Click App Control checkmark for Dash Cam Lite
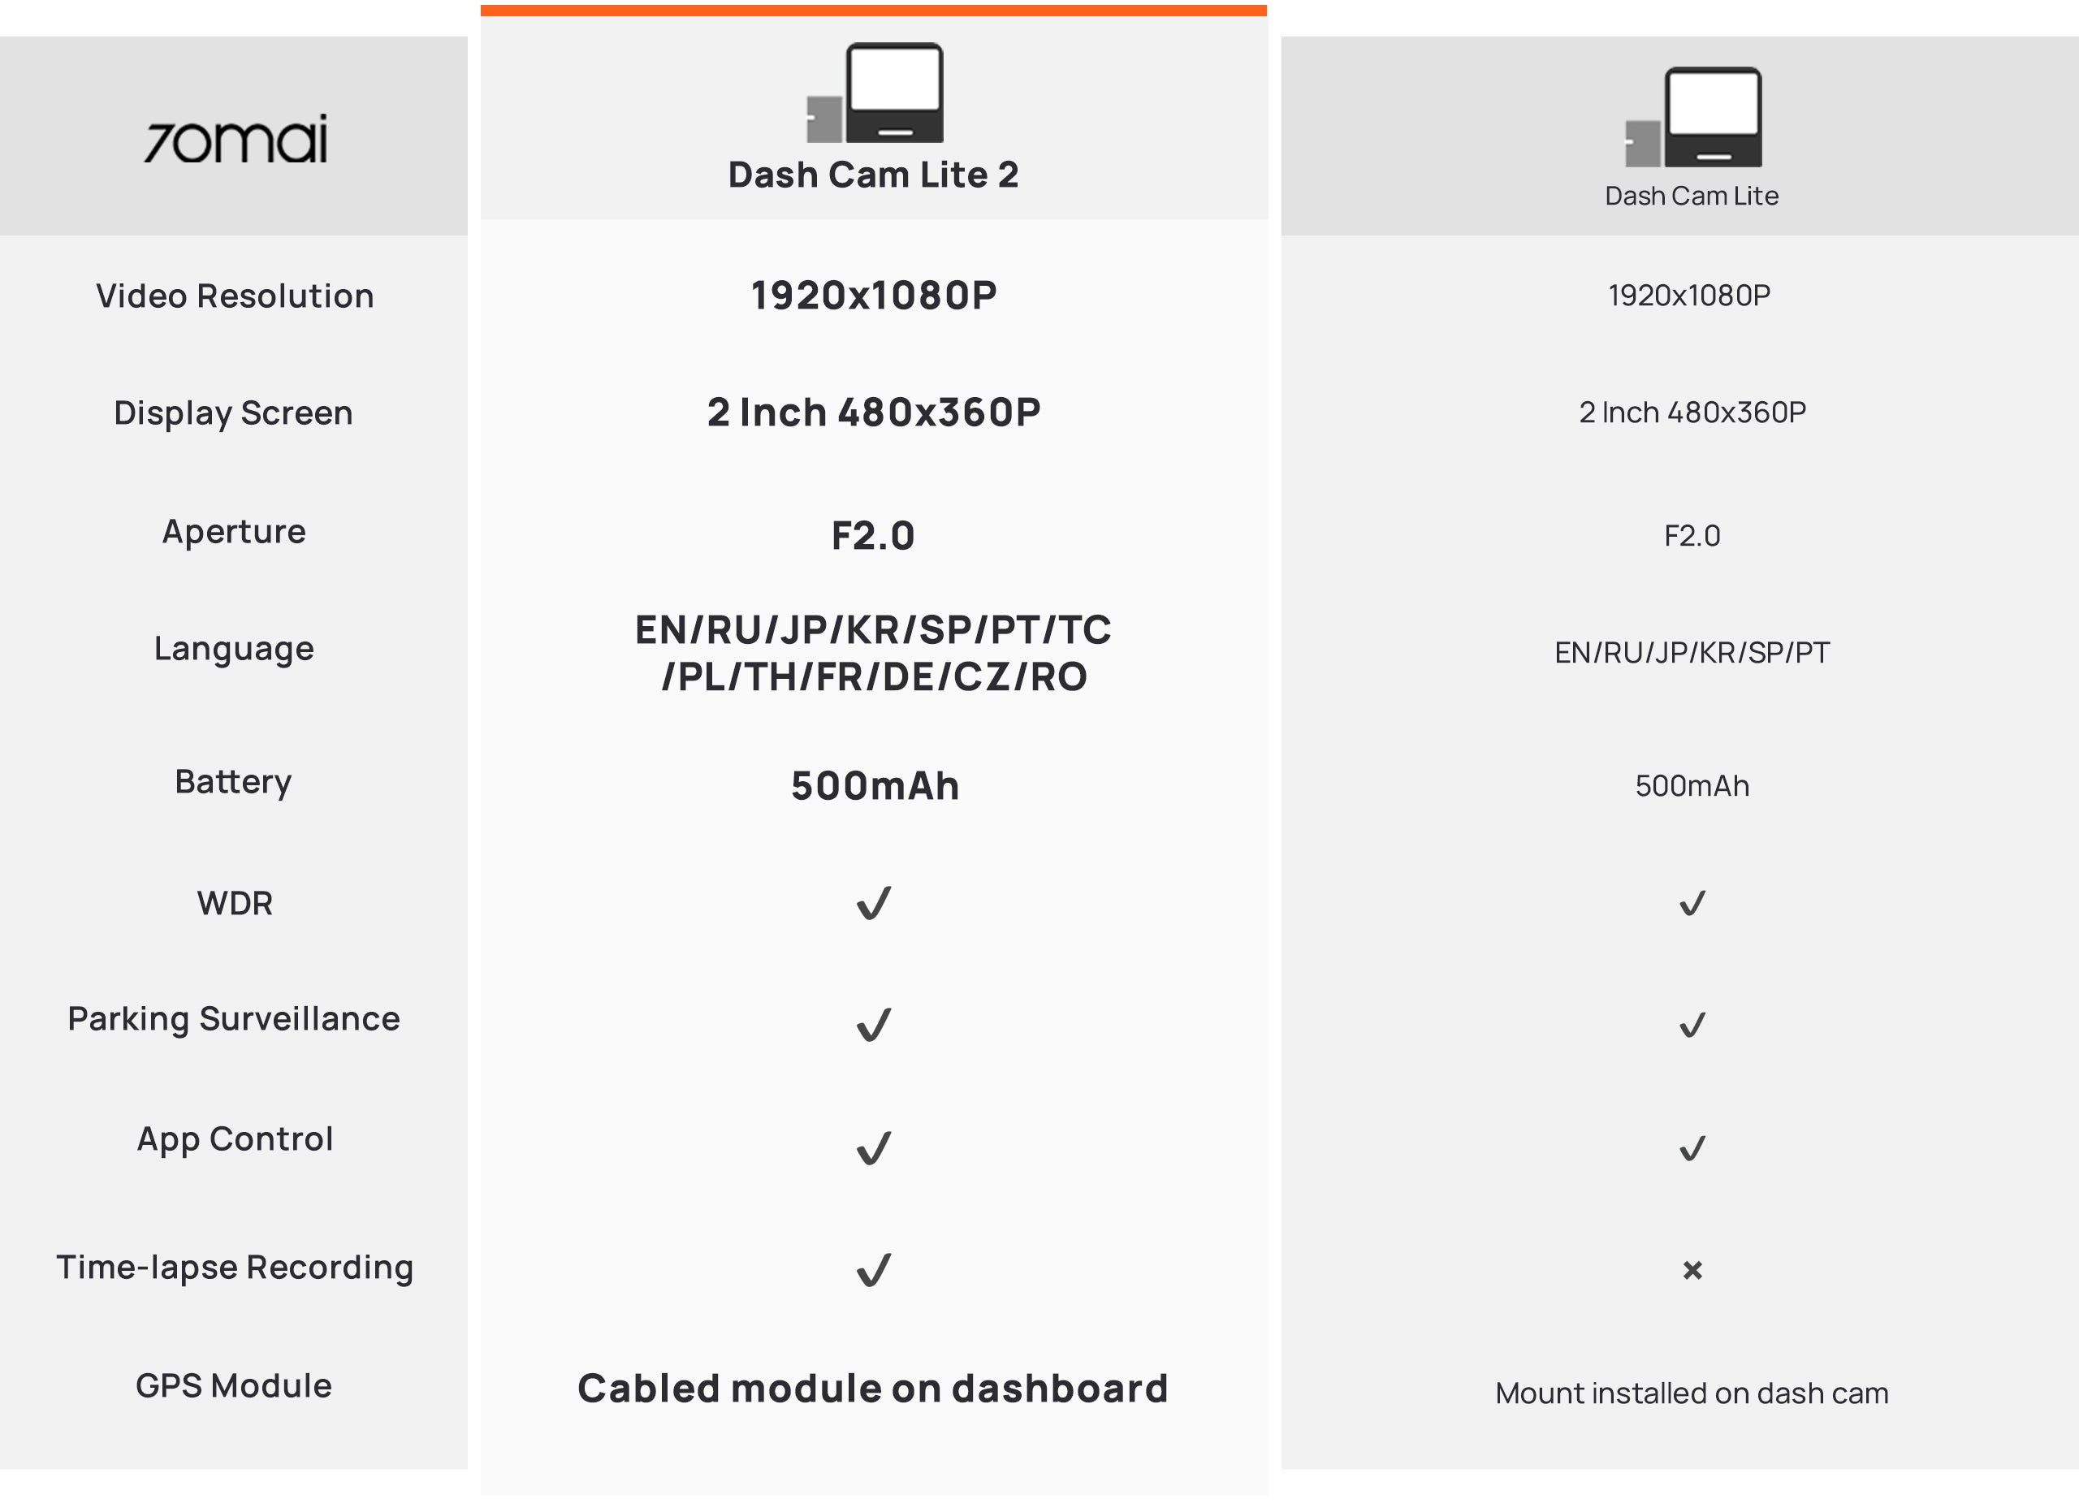Image resolution: width=2079 pixels, height=1512 pixels. pos(1692,1148)
